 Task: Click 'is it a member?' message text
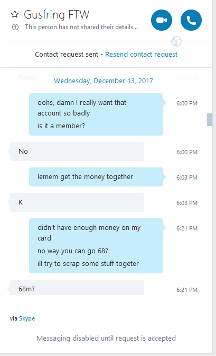[61, 126]
